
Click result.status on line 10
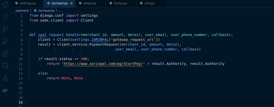point(58,59)
